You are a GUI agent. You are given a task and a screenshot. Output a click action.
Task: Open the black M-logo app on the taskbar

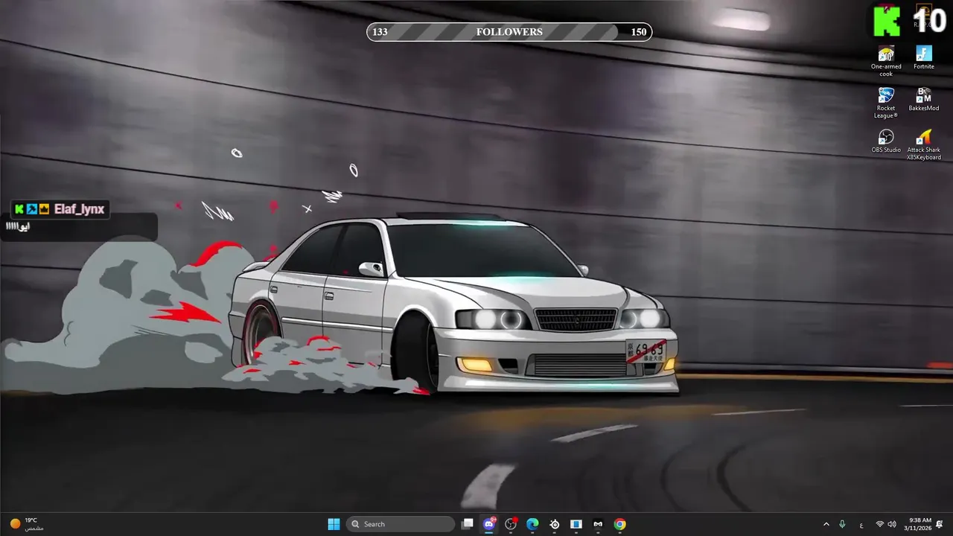tap(598, 524)
